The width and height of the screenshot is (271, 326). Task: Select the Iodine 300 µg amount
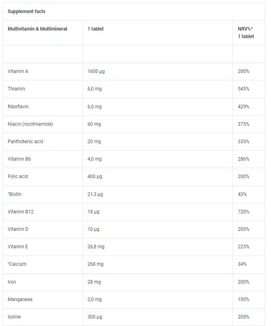(95, 317)
